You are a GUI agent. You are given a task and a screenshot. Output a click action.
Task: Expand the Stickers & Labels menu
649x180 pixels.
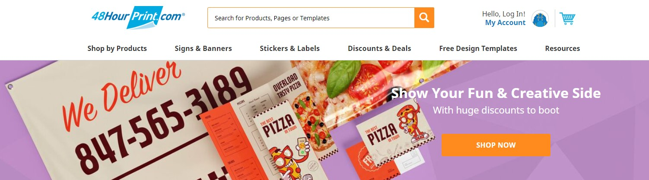tap(290, 48)
